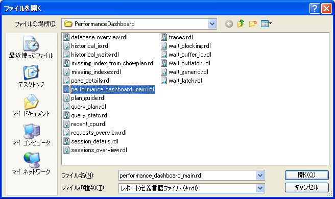Select wait_latch.rdl file name

(x=185, y=81)
